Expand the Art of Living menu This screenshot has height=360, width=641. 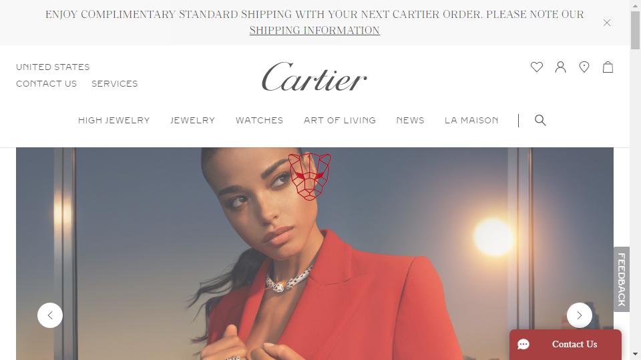click(x=340, y=121)
